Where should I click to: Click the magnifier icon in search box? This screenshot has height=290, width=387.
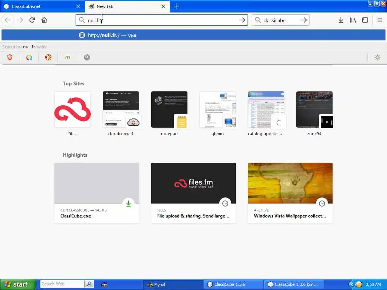258,20
